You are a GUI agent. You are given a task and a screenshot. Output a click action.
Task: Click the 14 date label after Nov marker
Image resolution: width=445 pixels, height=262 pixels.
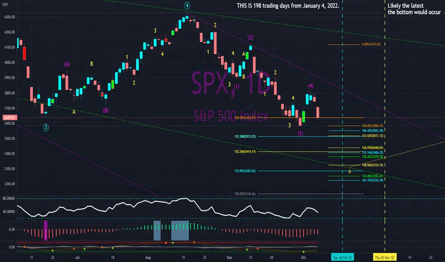pyautogui.click(x=410, y=257)
